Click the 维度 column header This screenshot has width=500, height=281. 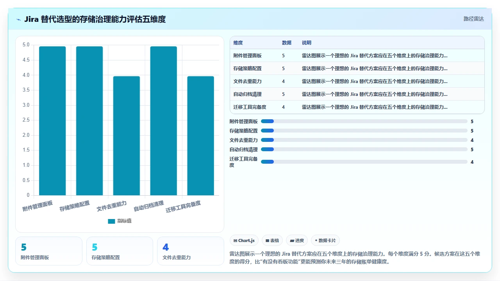coord(238,43)
